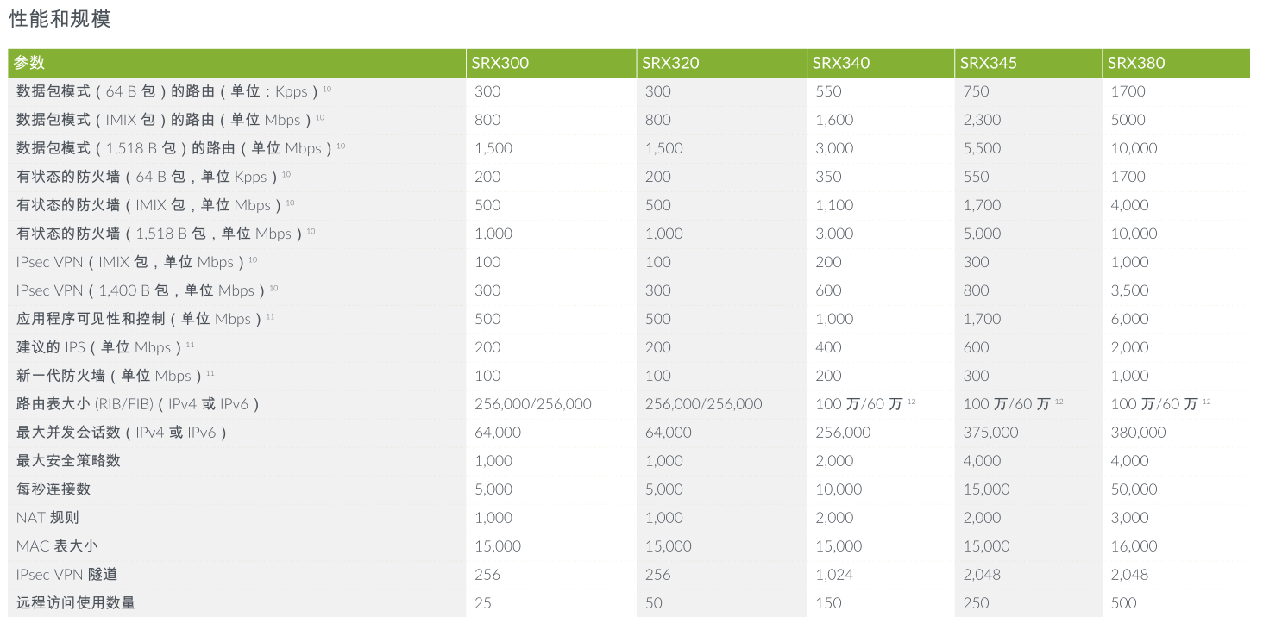Click the SRX345 column header
This screenshot has width=1263, height=617.
click(x=988, y=63)
